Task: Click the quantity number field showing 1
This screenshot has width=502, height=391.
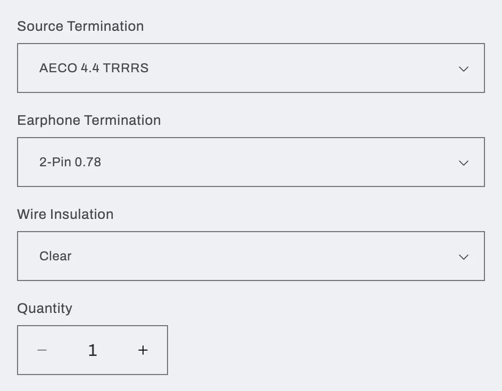Action: (93, 350)
